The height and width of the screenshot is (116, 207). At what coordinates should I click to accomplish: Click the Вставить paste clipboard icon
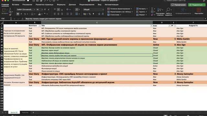[x=4, y=10]
